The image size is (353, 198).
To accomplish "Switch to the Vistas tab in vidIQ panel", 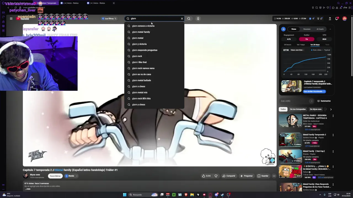I will (294, 29).
